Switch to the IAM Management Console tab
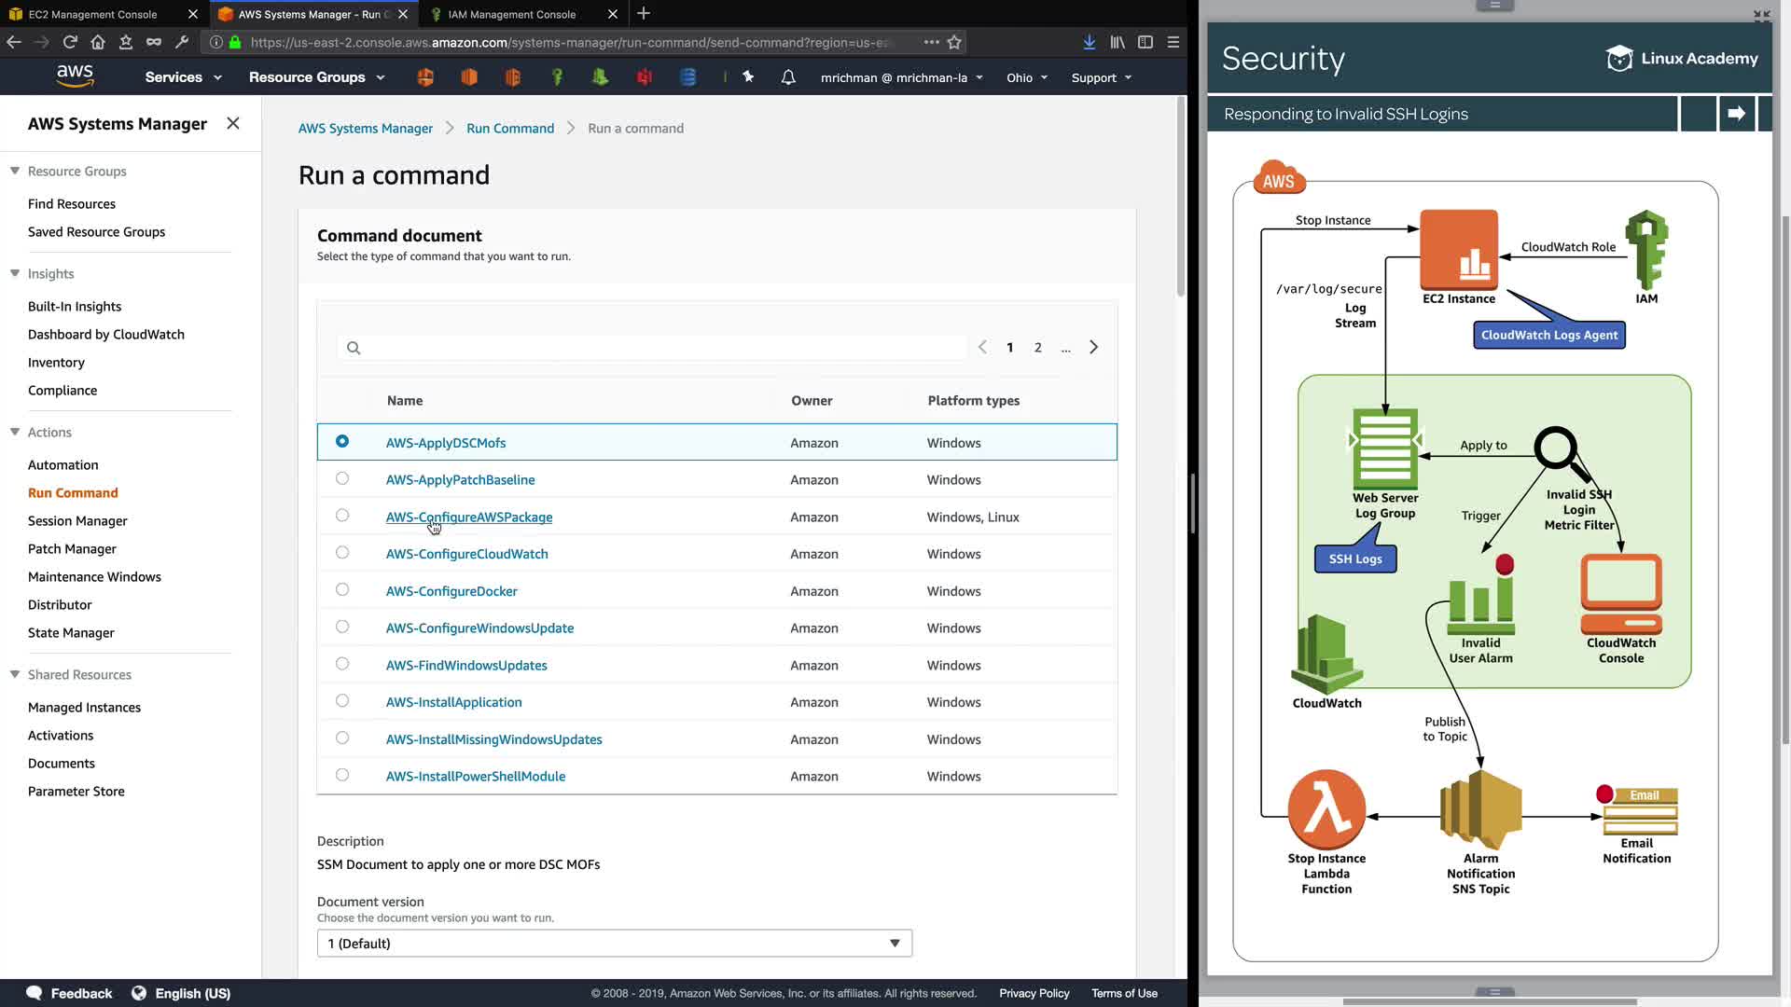The image size is (1791, 1007). point(512,14)
